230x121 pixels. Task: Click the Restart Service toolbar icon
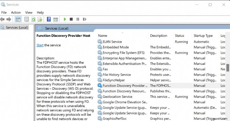coord(84,19)
